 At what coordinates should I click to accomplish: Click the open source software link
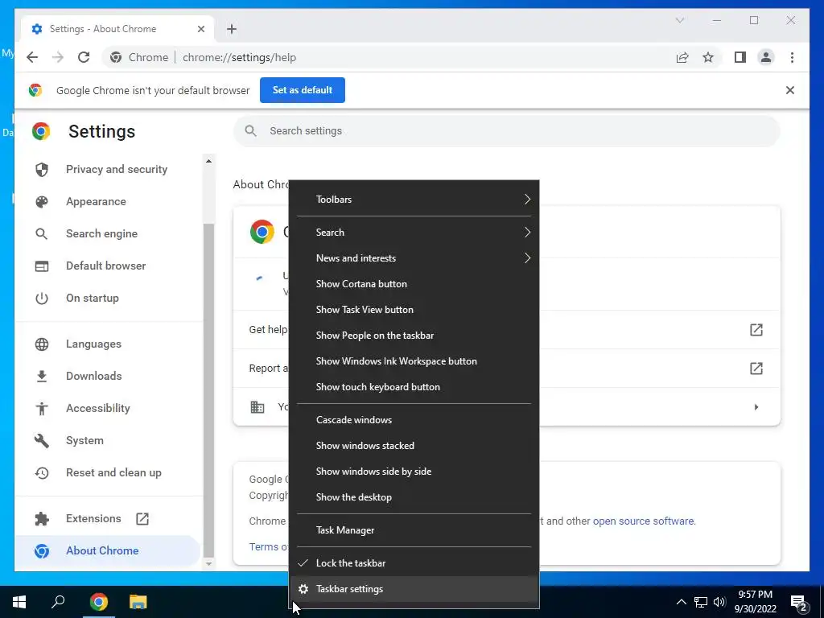point(644,521)
